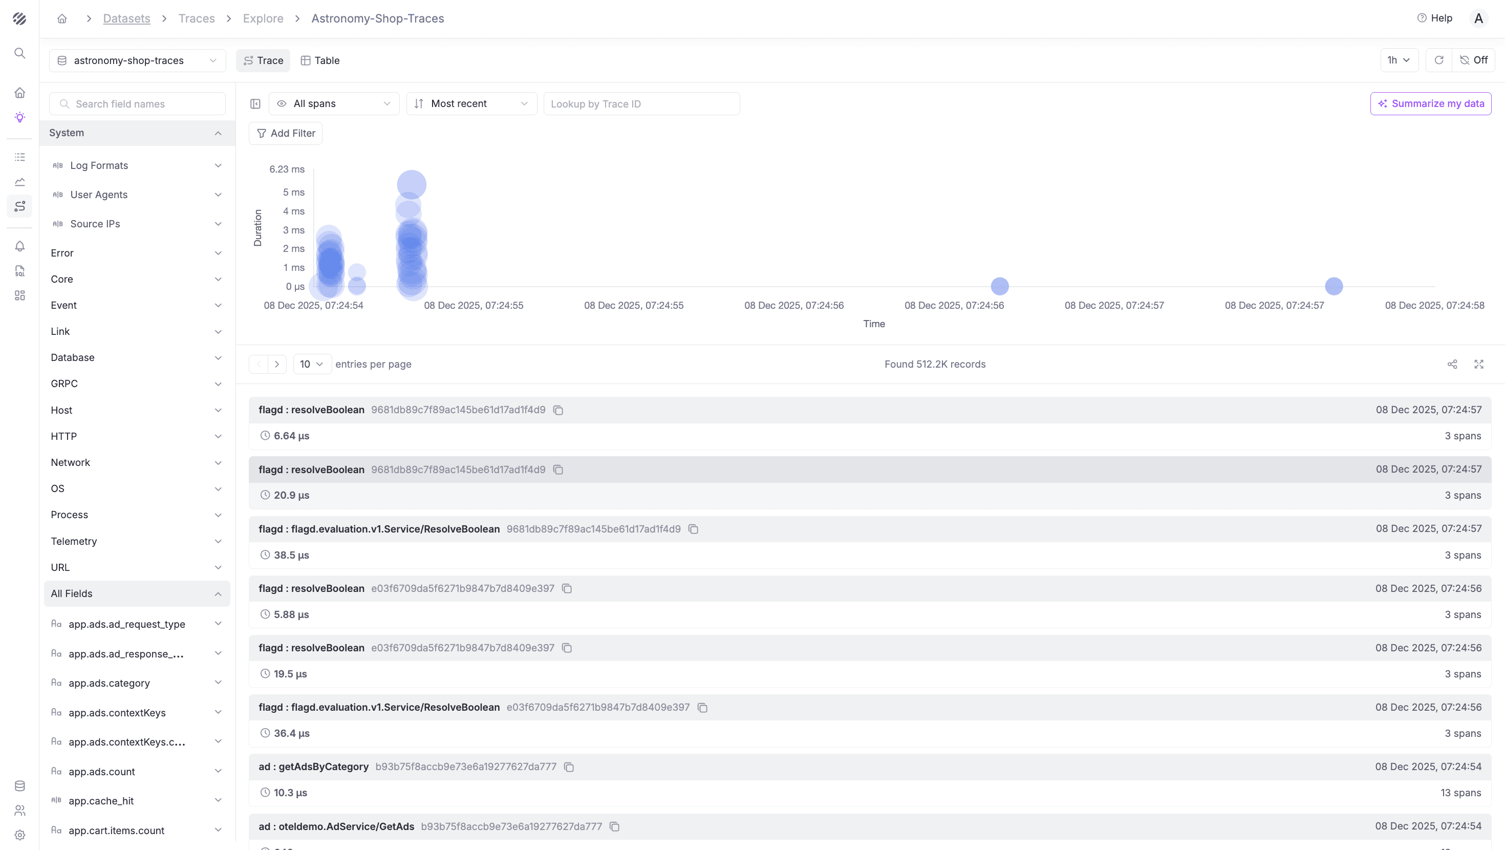Copy trace ID of first resolveBoolean span
This screenshot has height=850, width=1505.
[558, 410]
